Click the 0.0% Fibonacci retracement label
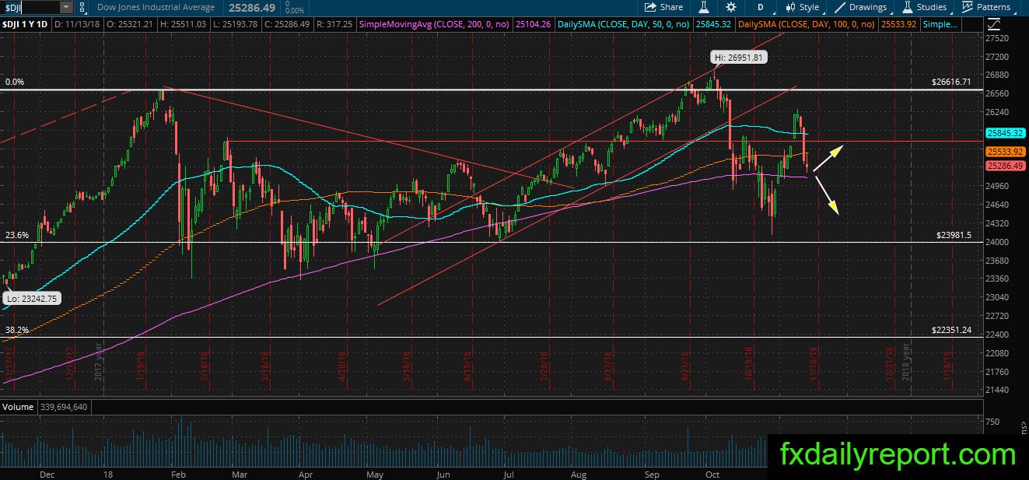 (15, 82)
